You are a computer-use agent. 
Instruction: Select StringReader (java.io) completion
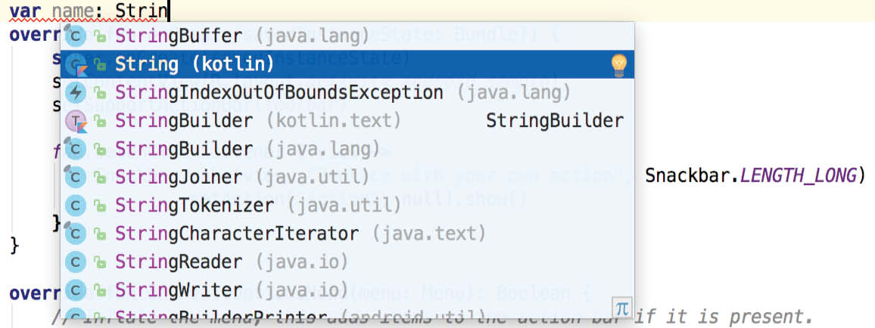347,261
